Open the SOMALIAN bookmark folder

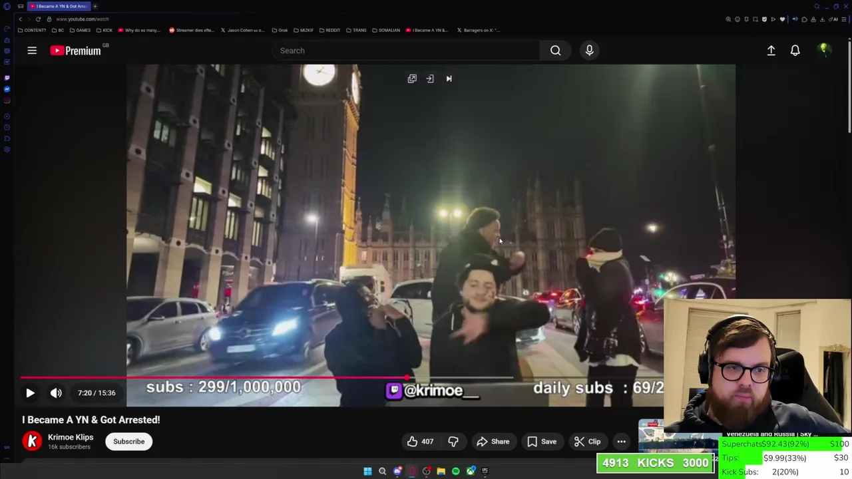point(385,30)
